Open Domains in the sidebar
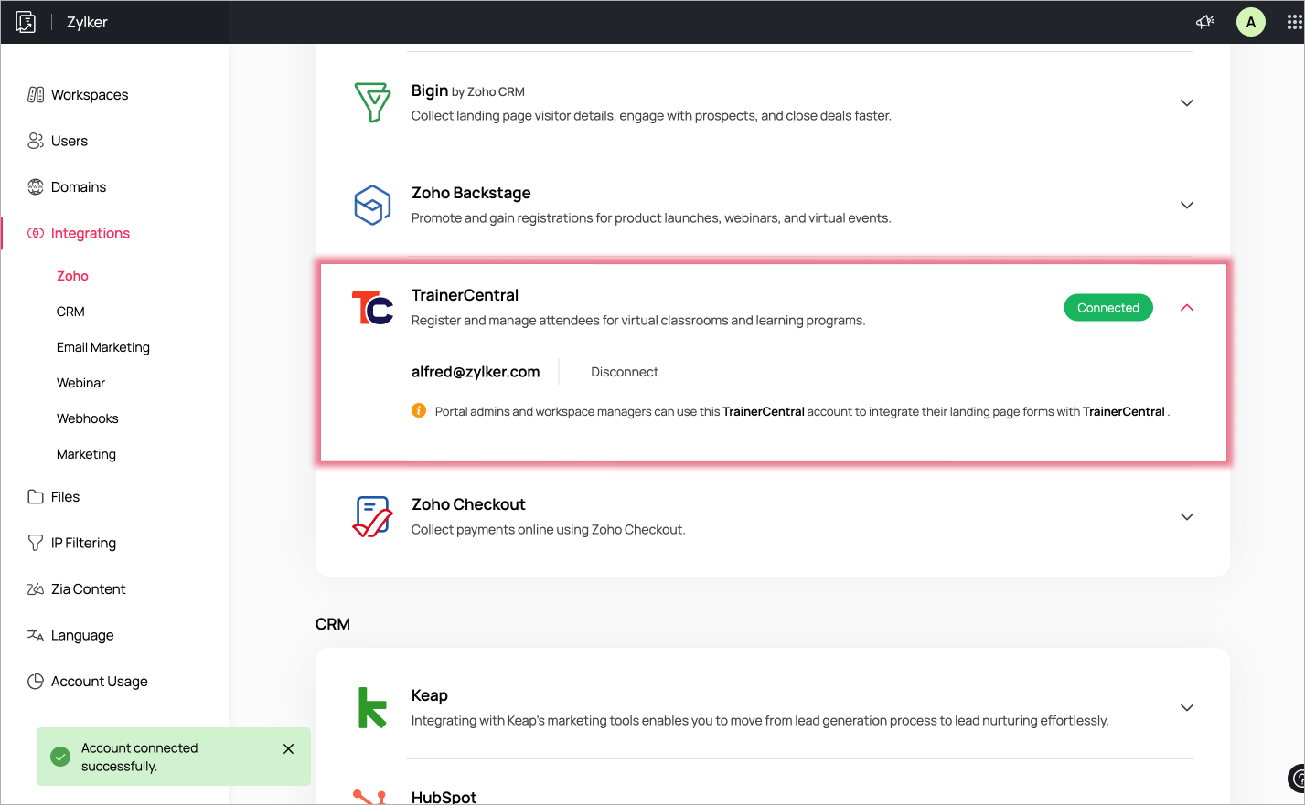Screen dimensions: 1305x805 [x=79, y=186]
